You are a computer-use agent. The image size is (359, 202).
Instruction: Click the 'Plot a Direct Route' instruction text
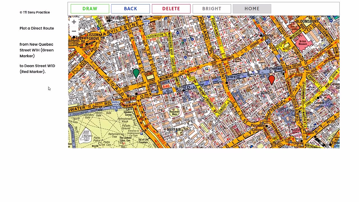point(37,28)
